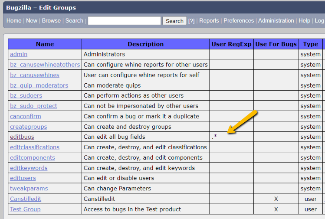This screenshot has height=219, width=325.
Task: Click the Name column header
Action: coord(45,44)
